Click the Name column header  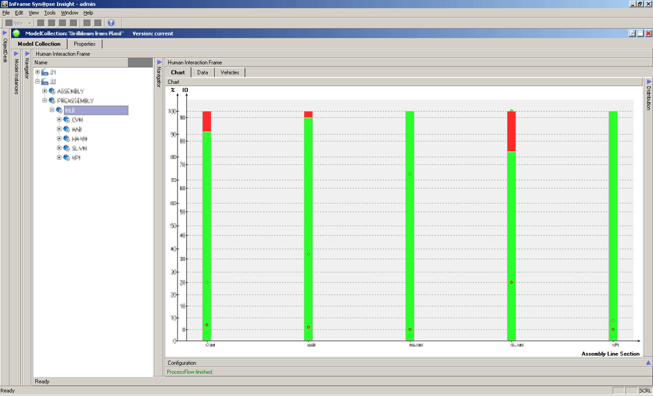(x=80, y=63)
